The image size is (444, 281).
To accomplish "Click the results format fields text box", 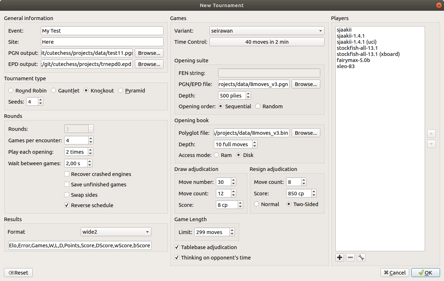I will [x=80, y=246].
